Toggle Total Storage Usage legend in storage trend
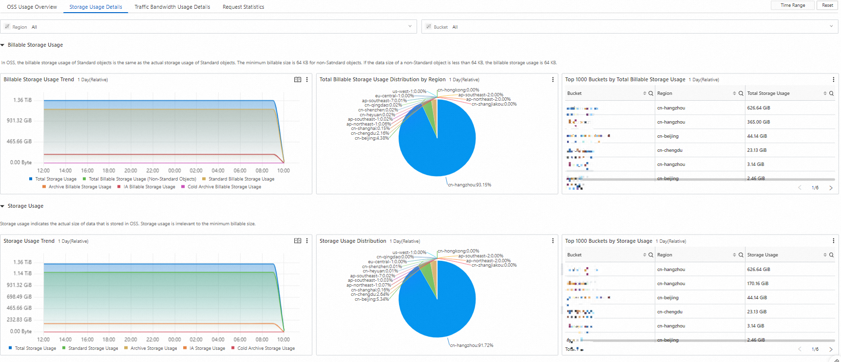The height and width of the screenshot is (362, 841). pyautogui.click(x=32, y=348)
